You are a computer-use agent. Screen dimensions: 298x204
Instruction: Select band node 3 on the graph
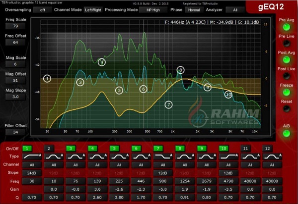coord(80,82)
